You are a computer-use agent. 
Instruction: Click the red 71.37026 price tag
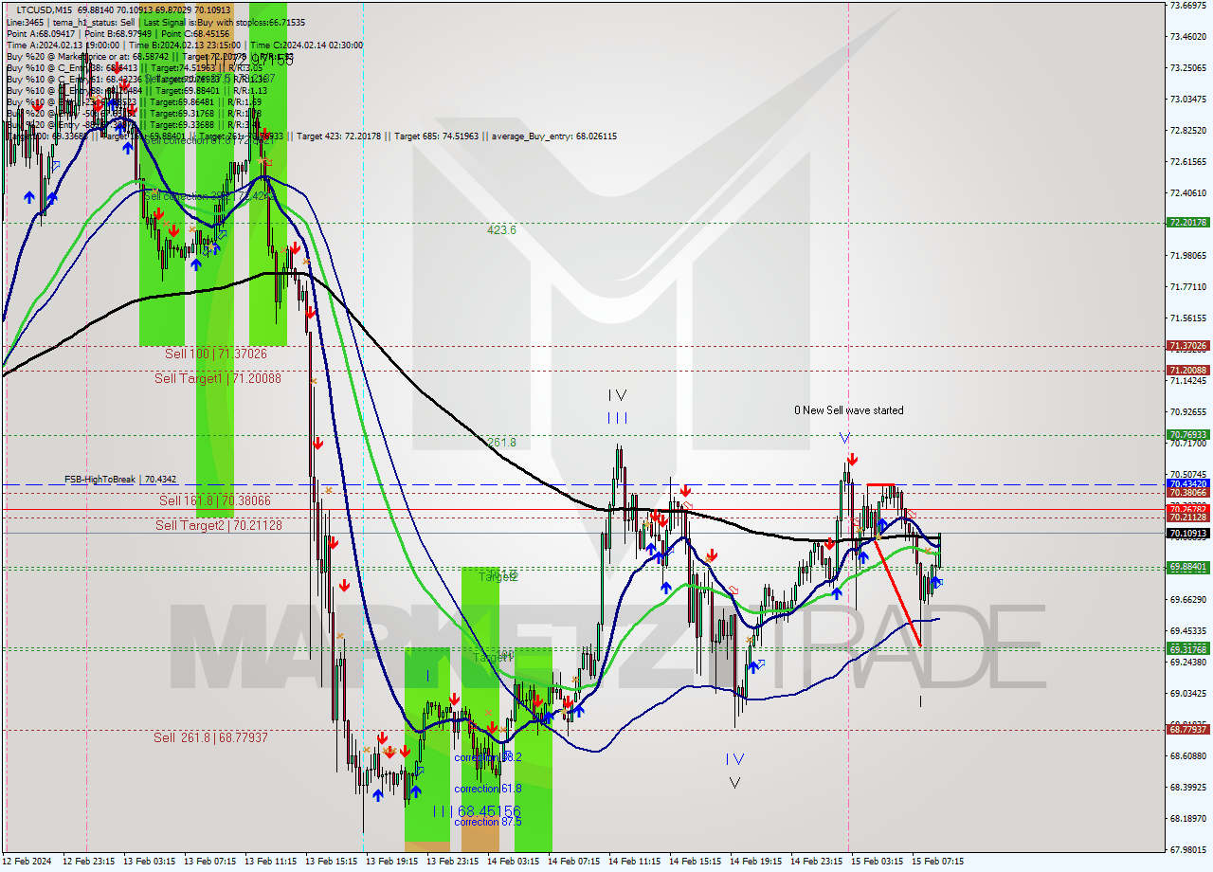(1187, 346)
